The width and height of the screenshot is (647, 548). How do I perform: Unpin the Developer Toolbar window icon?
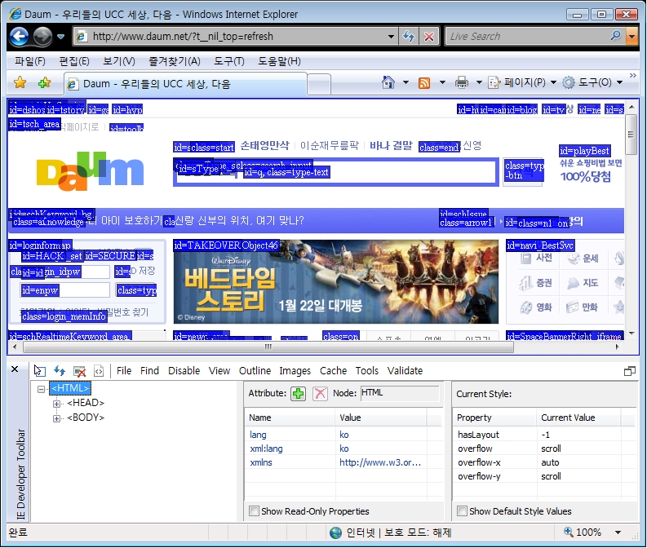point(630,371)
